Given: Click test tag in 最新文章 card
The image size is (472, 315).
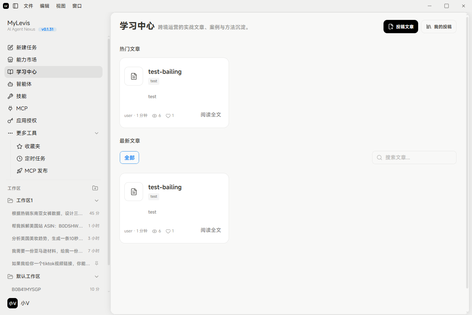Looking at the screenshot, I should click(x=154, y=197).
